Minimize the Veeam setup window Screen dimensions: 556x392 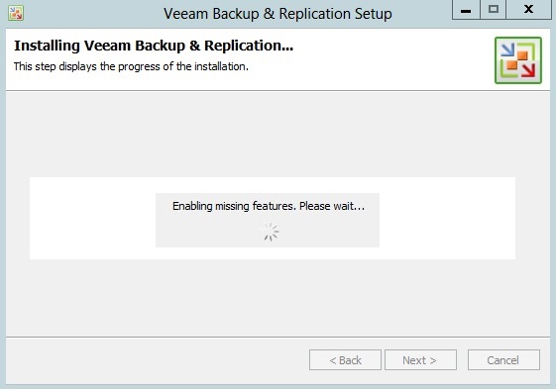pos(466,10)
